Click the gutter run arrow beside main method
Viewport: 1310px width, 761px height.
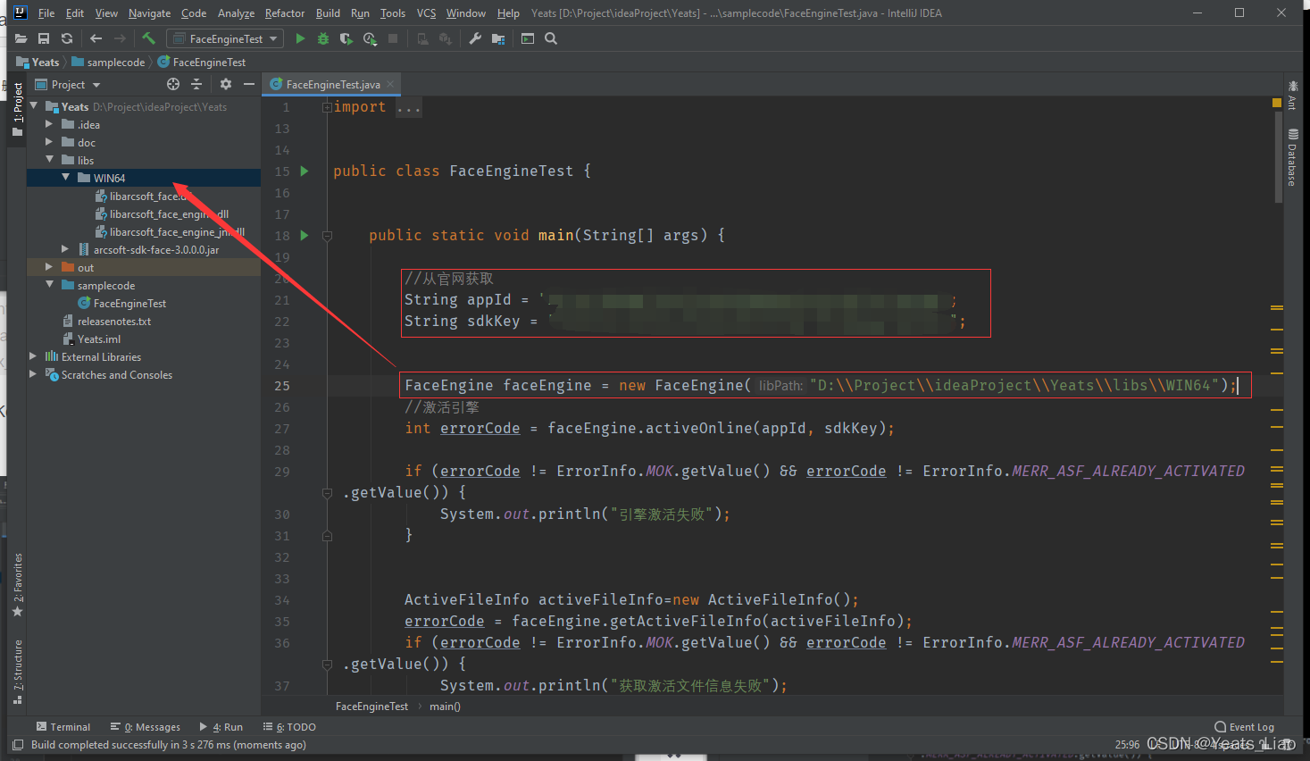tap(305, 235)
